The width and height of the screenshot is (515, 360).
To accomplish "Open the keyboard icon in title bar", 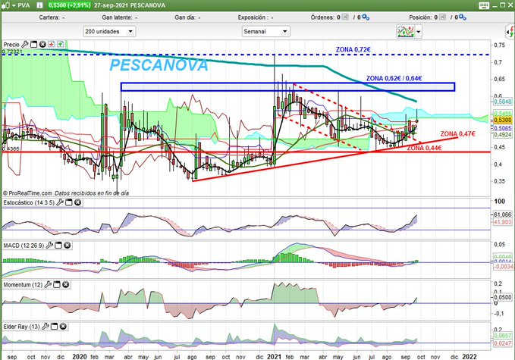I will [484, 5].
